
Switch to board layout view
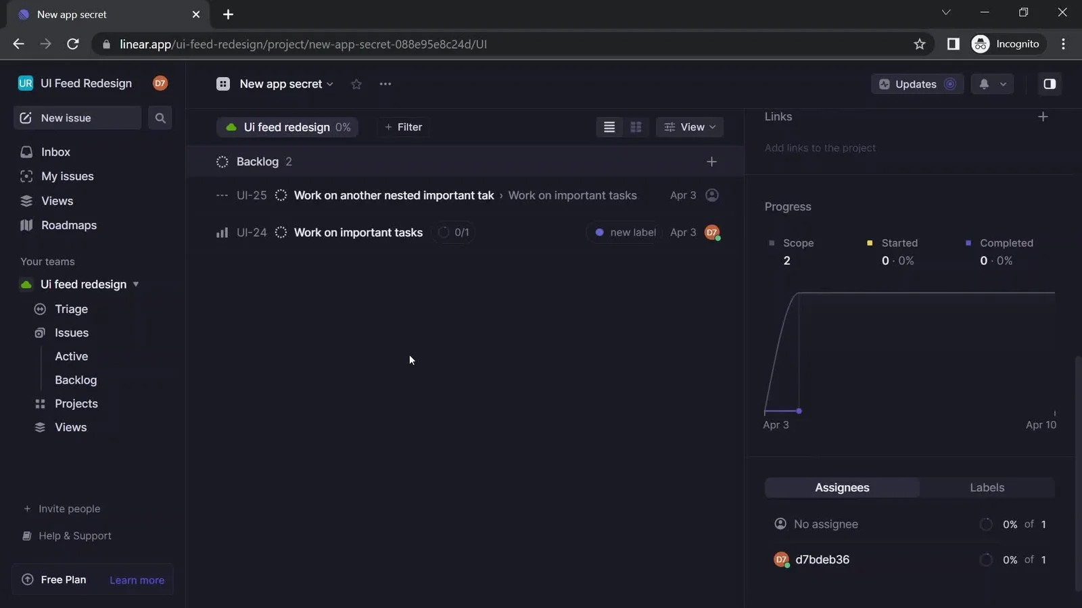point(636,127)
